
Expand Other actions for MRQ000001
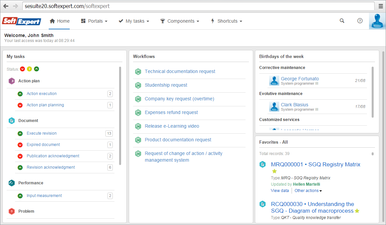[x=308, y=191]
